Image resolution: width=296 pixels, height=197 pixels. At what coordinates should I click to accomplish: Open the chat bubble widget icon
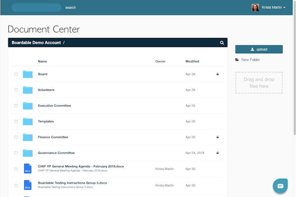tap(280, 186)
